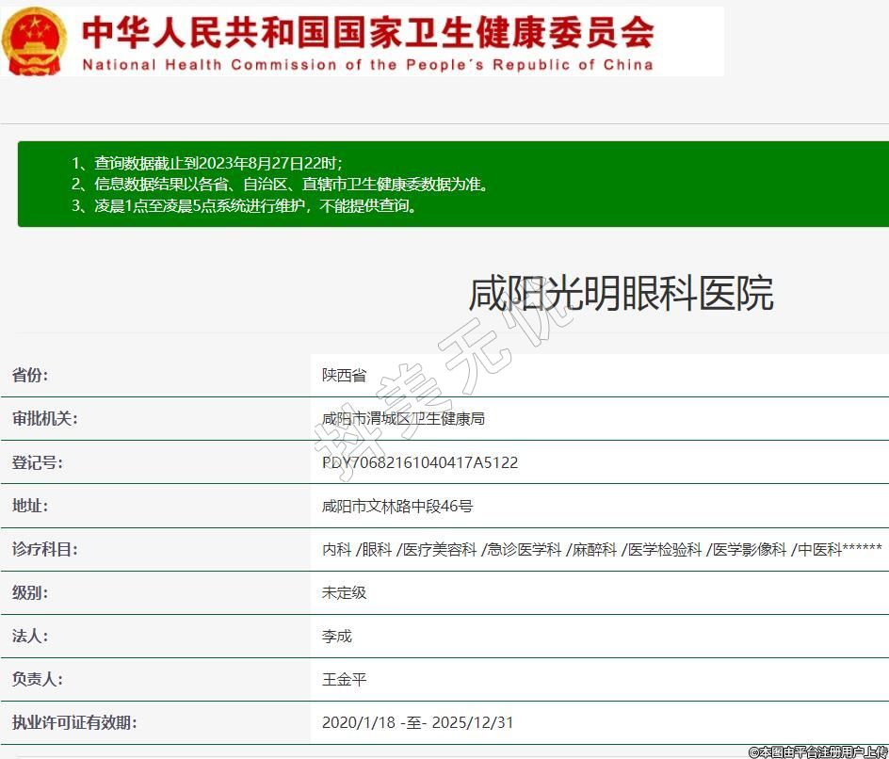Select the 省份 row label
Screen dimensions: 889x759
(x=30, y=375)
